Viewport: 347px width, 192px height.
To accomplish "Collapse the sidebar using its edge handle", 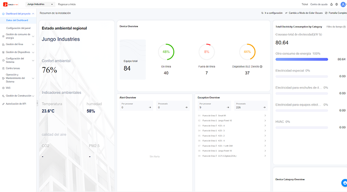I will coord(37,103).
